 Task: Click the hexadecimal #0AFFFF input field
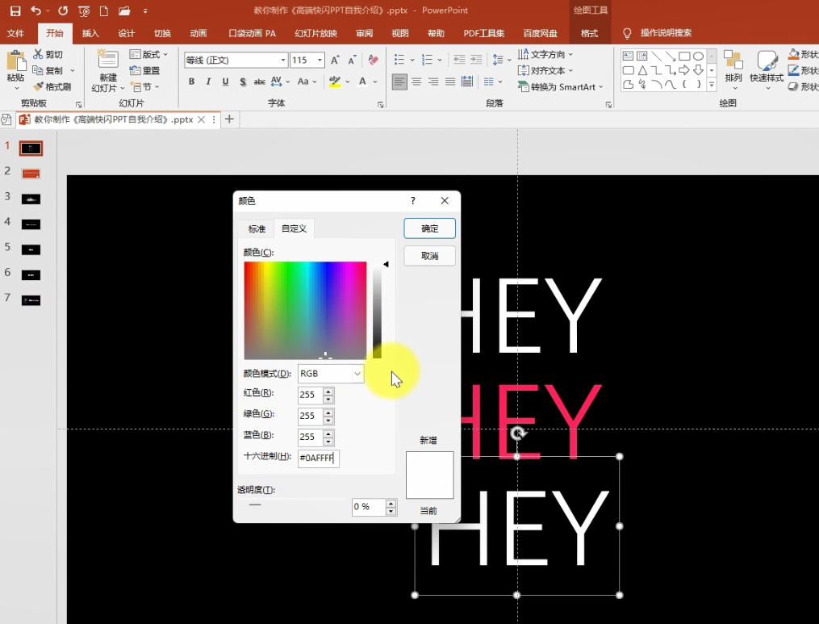point(318,458)
